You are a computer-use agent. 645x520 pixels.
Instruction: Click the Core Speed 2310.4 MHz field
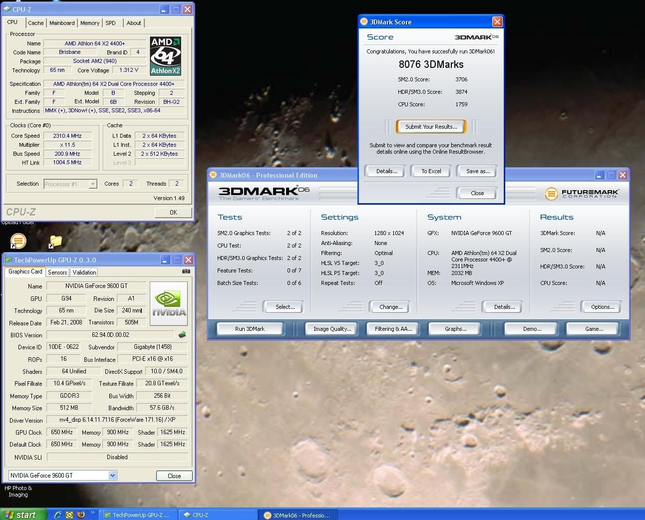67,136
